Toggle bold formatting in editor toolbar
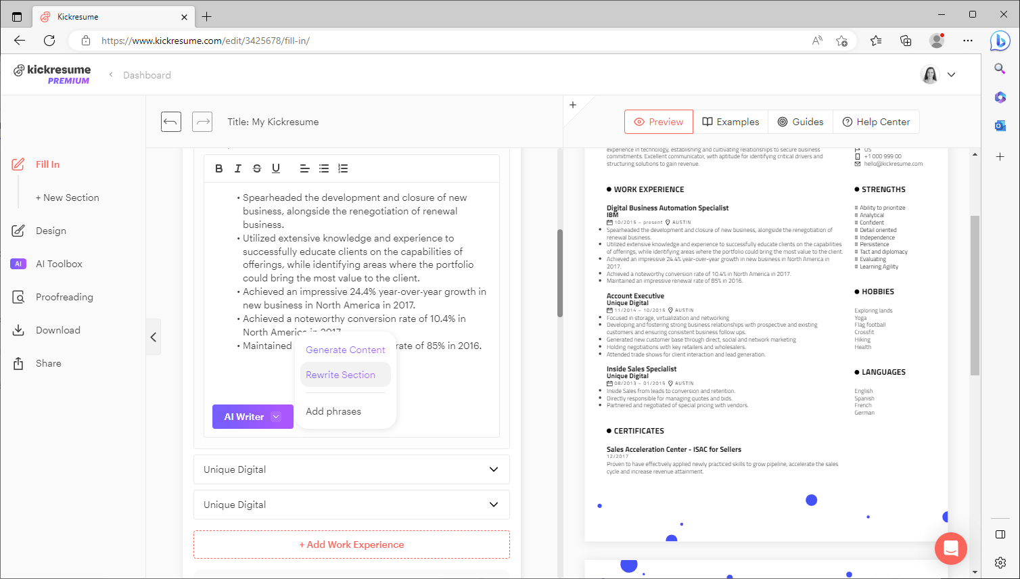Screen dimensions: 1020x579 [219, 168]
